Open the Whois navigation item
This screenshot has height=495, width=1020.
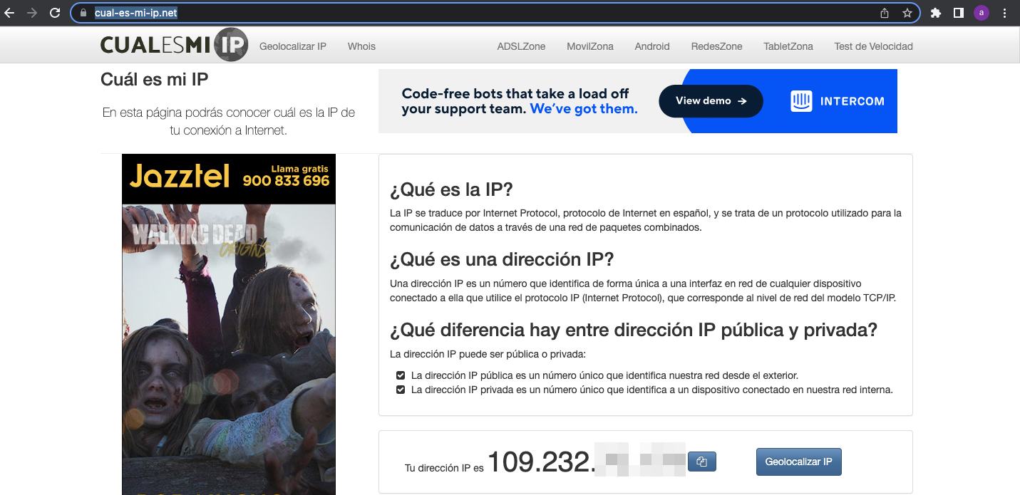pyautogui.click(x=361, y=46)
